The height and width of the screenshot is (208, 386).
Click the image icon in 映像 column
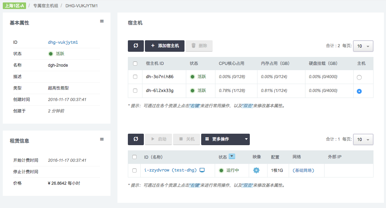coord(256,170)
